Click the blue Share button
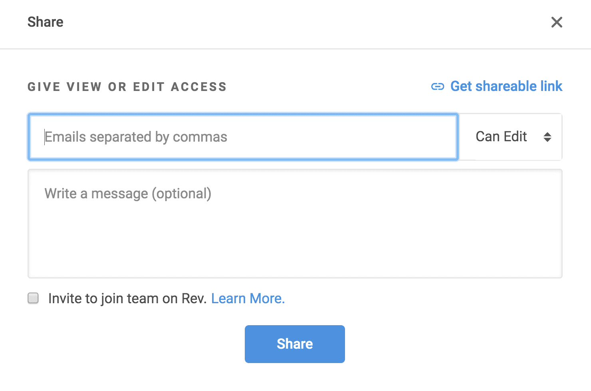Image resolution: width=591 pixels, height=391 pixels. click(295, 344)
